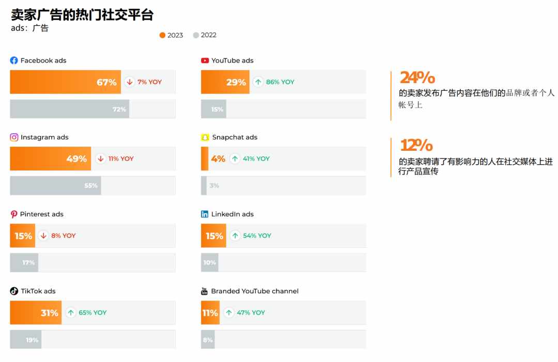Click the 12% statistic heading

(x=416, y=145)
